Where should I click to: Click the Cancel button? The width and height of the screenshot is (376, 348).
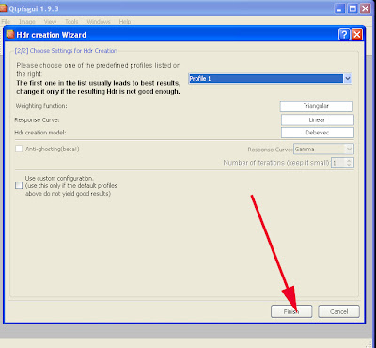tap(338, 311)
